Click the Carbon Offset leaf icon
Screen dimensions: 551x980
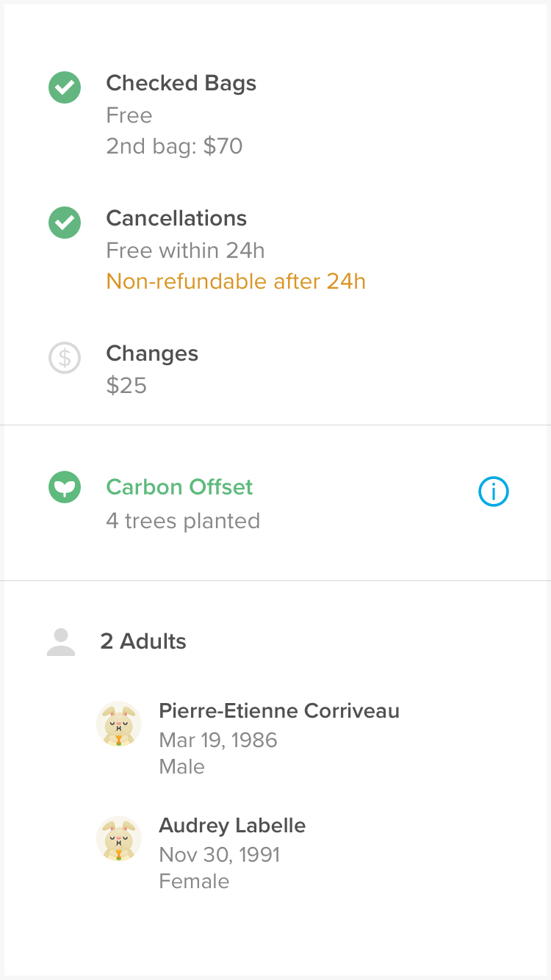[x=65, y=489]
